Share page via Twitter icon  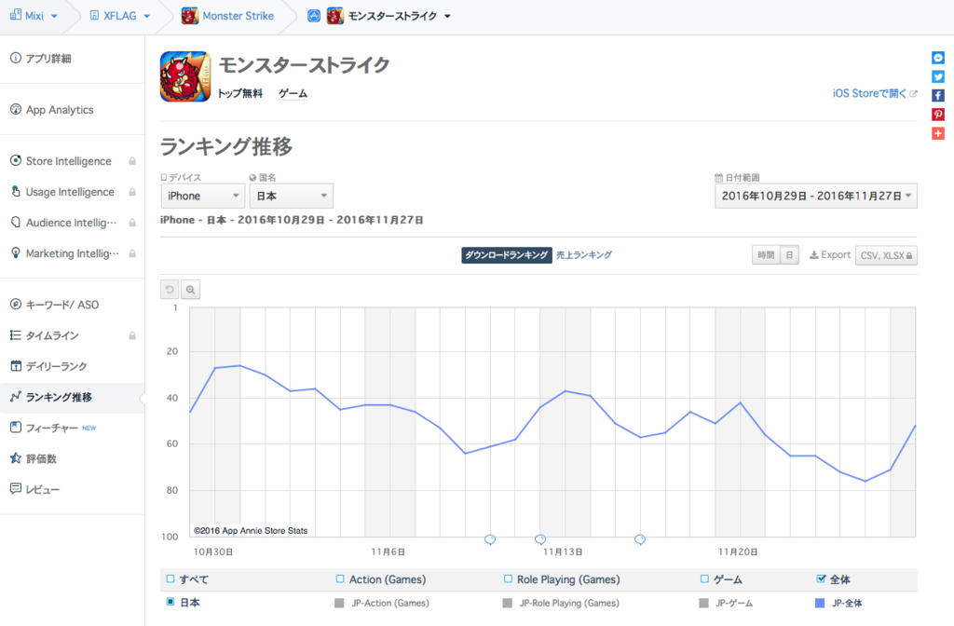coord(937,76)
